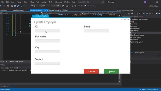Screen dimensions: 161x91
Task: Click the City input field
Action: coord(48,52)
